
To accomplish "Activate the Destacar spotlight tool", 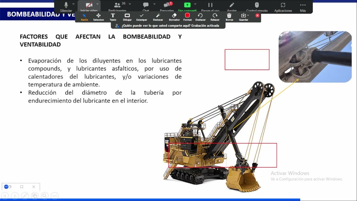I will point(158,17).
